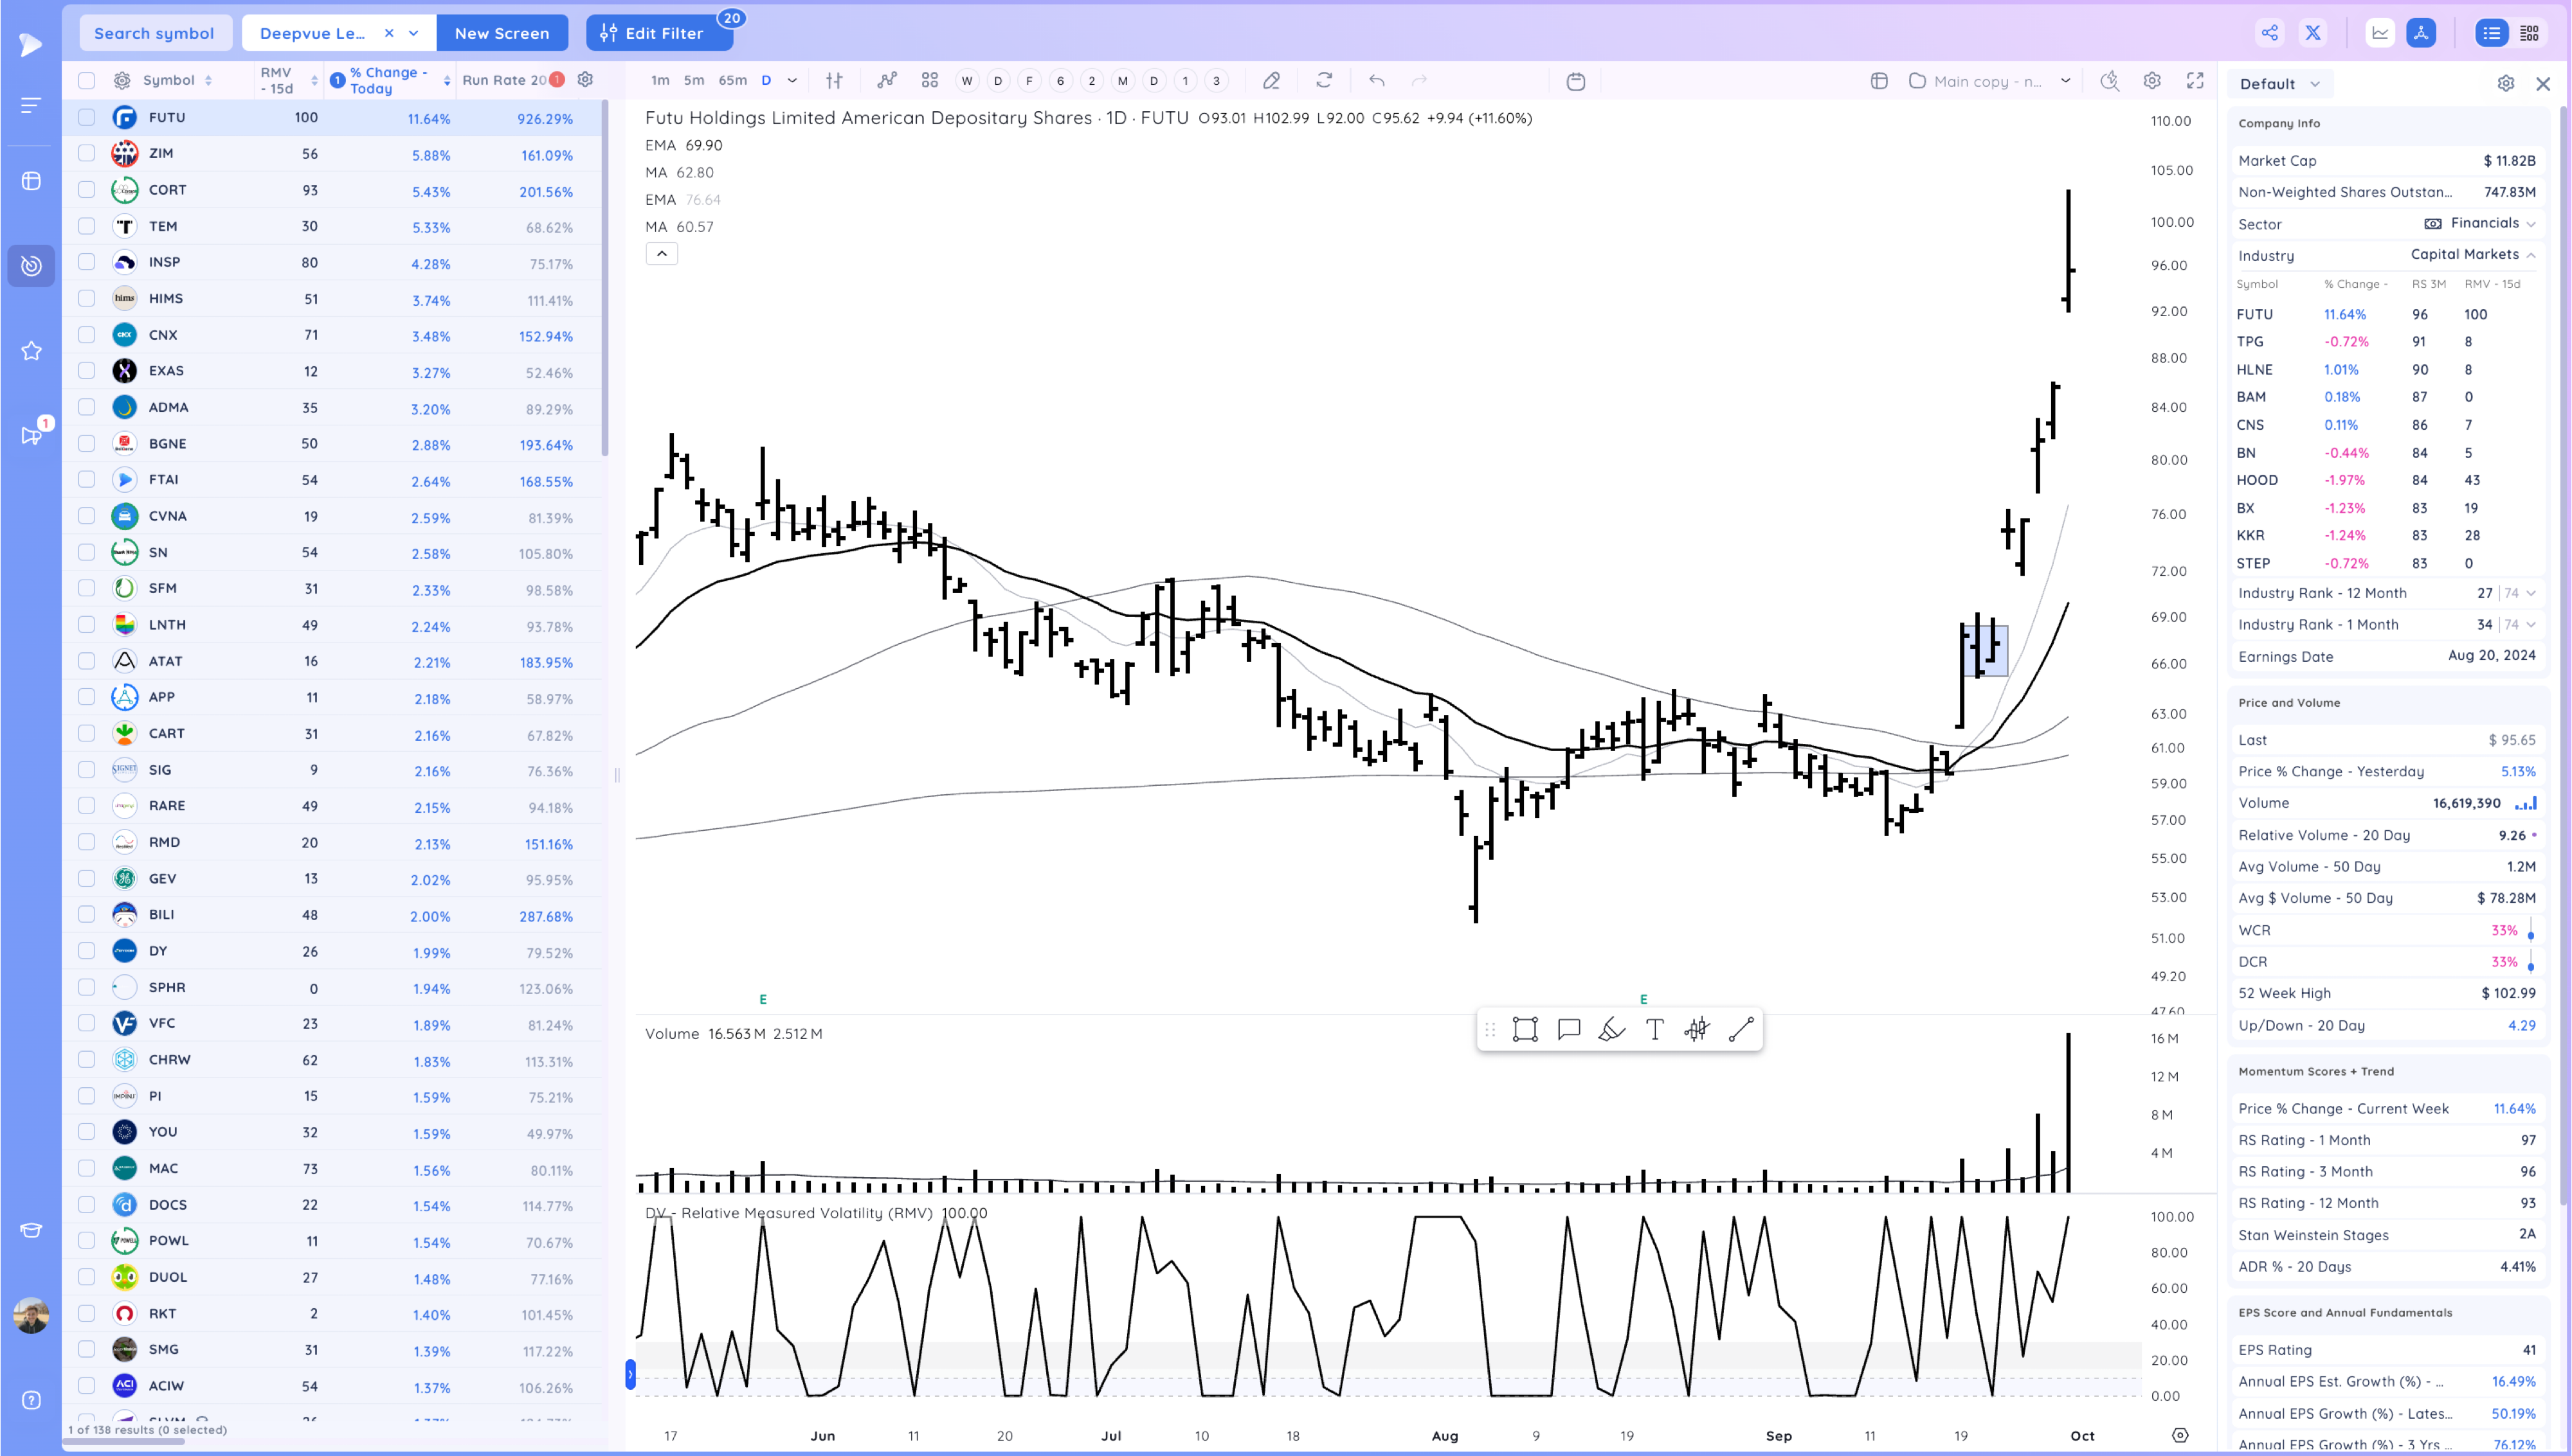Open chart layout grid selector
Viewport: 2572px width, 1456px height.
(929, 80)
